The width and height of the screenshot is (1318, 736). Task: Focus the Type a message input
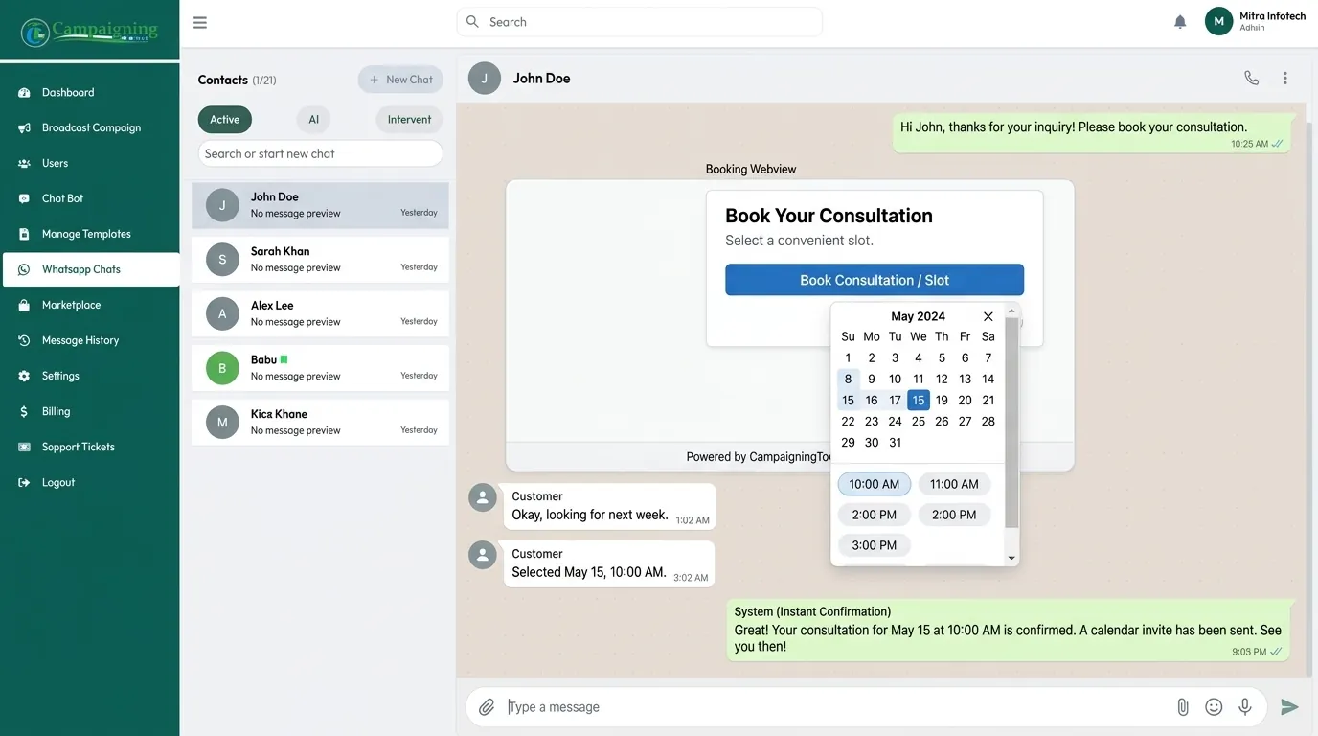[833, 707]
